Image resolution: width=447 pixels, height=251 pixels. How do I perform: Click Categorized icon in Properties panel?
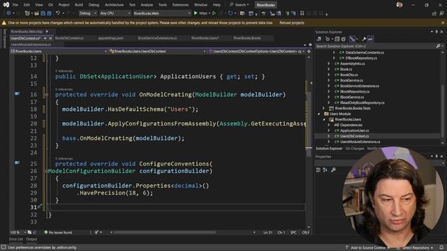(318, 170)
